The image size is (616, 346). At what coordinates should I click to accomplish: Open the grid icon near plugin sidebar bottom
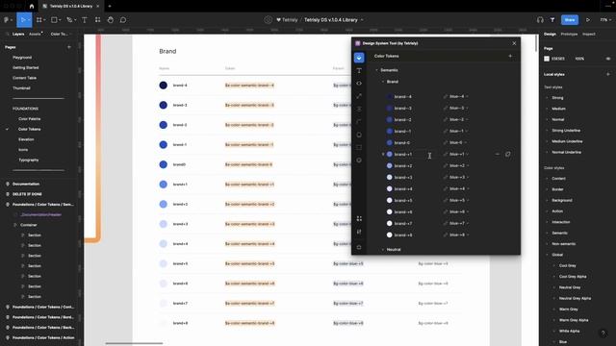[x=359, y=218]
